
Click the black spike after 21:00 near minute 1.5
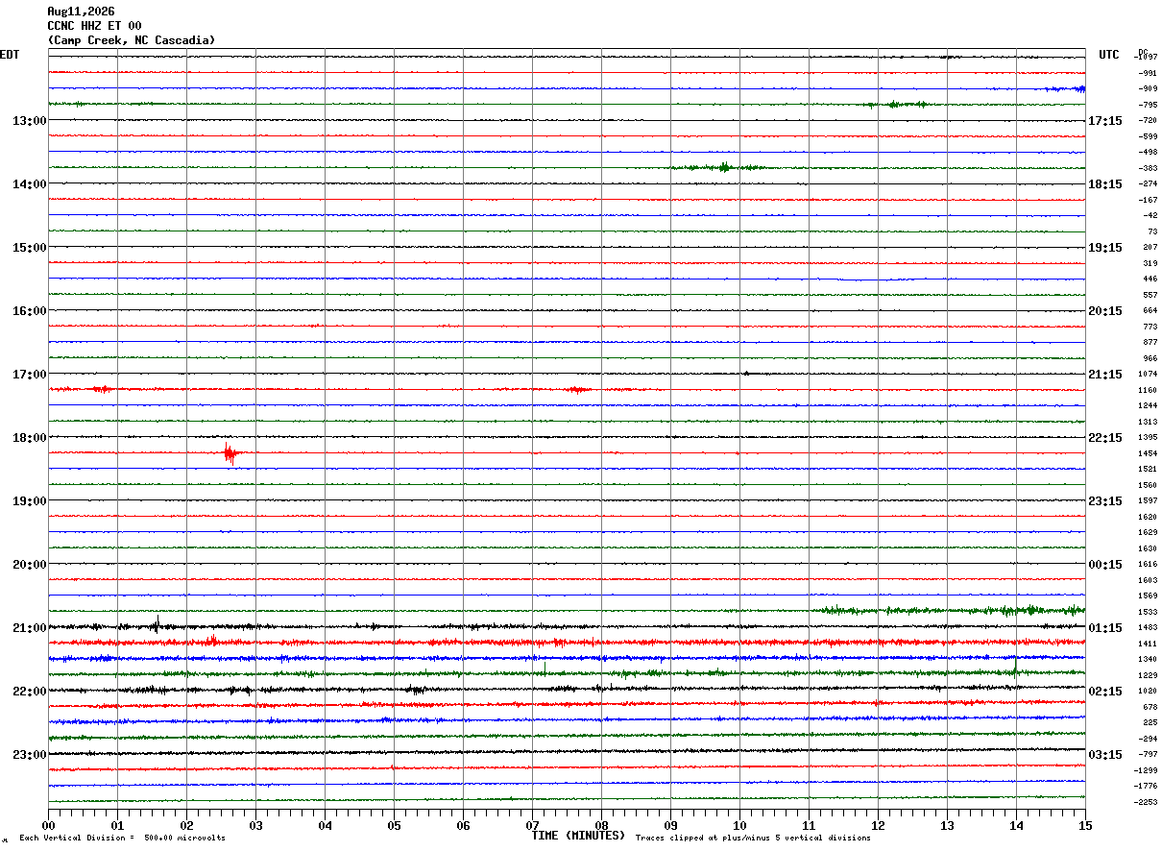[157, 622]
